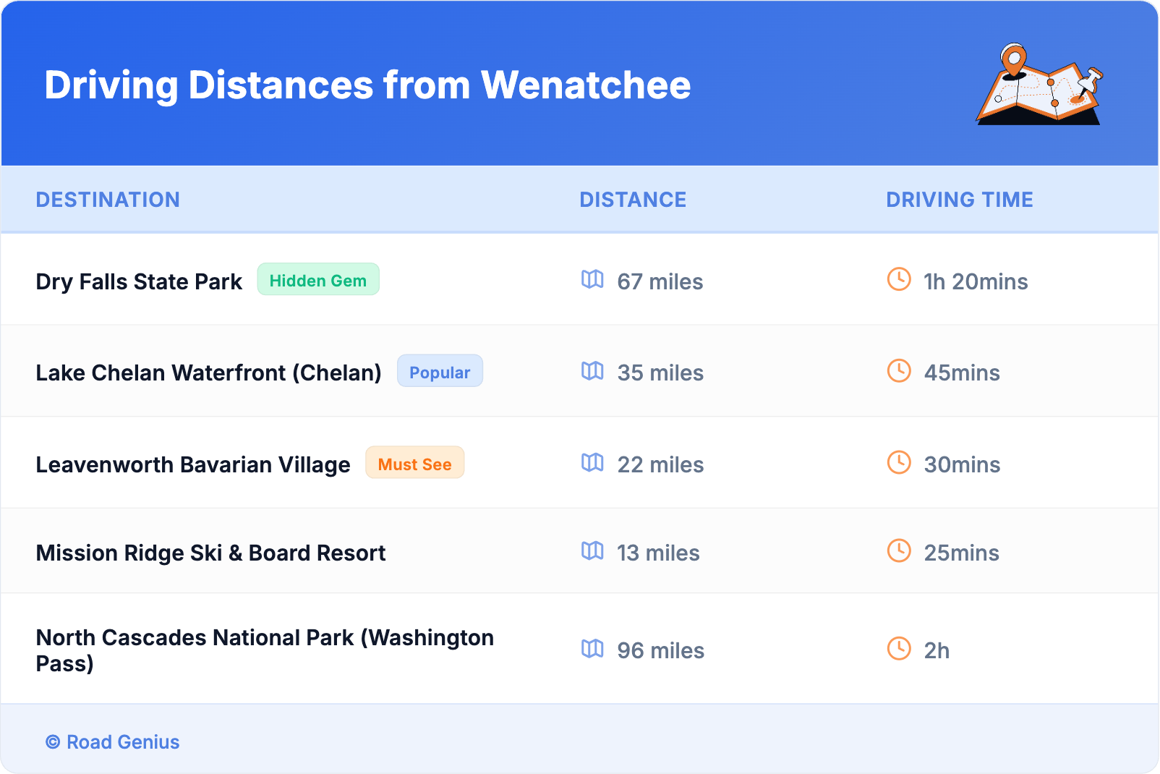Click the map icon beside 13 miles

point(592,551)
